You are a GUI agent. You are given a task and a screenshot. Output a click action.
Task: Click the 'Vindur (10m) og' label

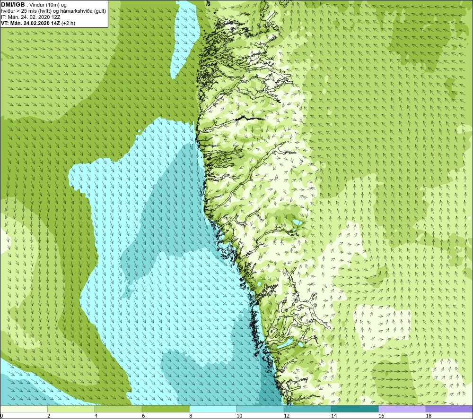[x=48, y=5]
